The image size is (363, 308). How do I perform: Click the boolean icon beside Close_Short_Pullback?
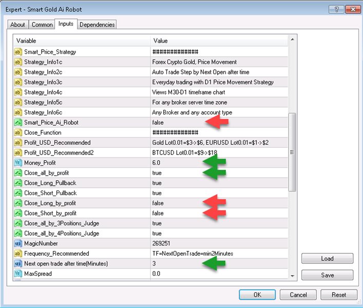click(x=18, y=193)
